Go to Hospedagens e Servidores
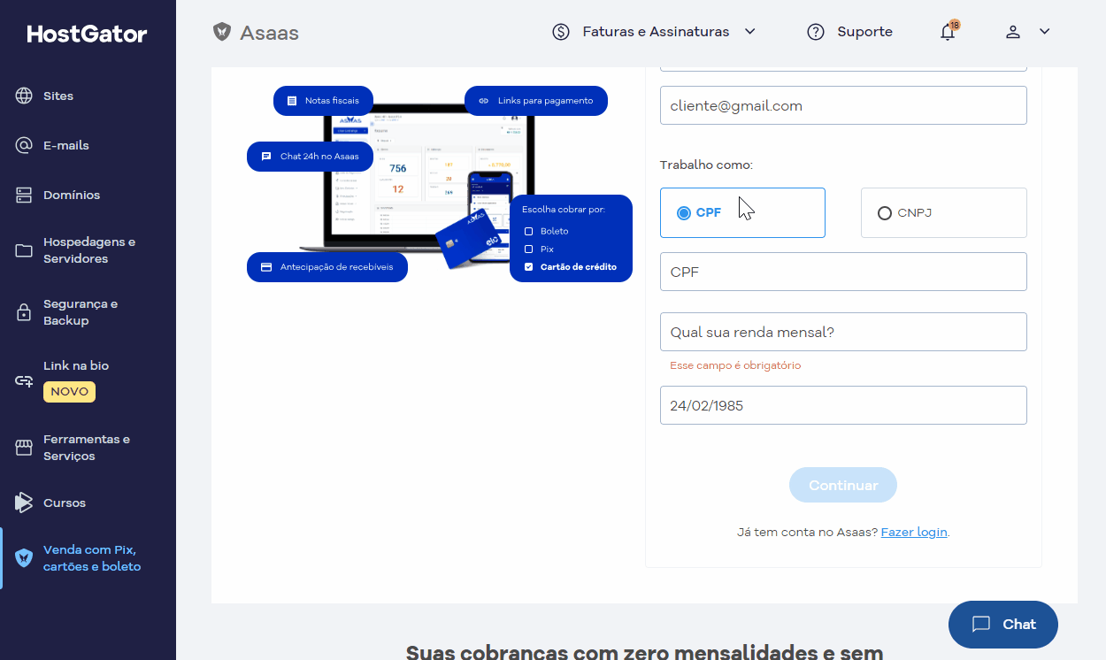 pyautogui.click(x=88, y=250)
